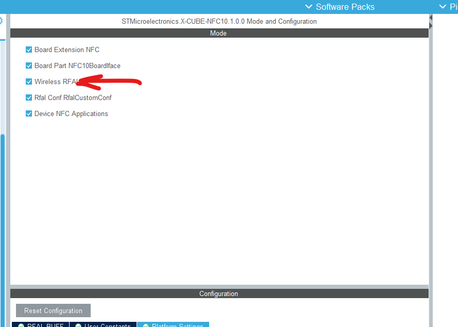Toggle the Board Extension NFC checkbox
The width and height of the screenshot is (458, 327).
(29, 50)
